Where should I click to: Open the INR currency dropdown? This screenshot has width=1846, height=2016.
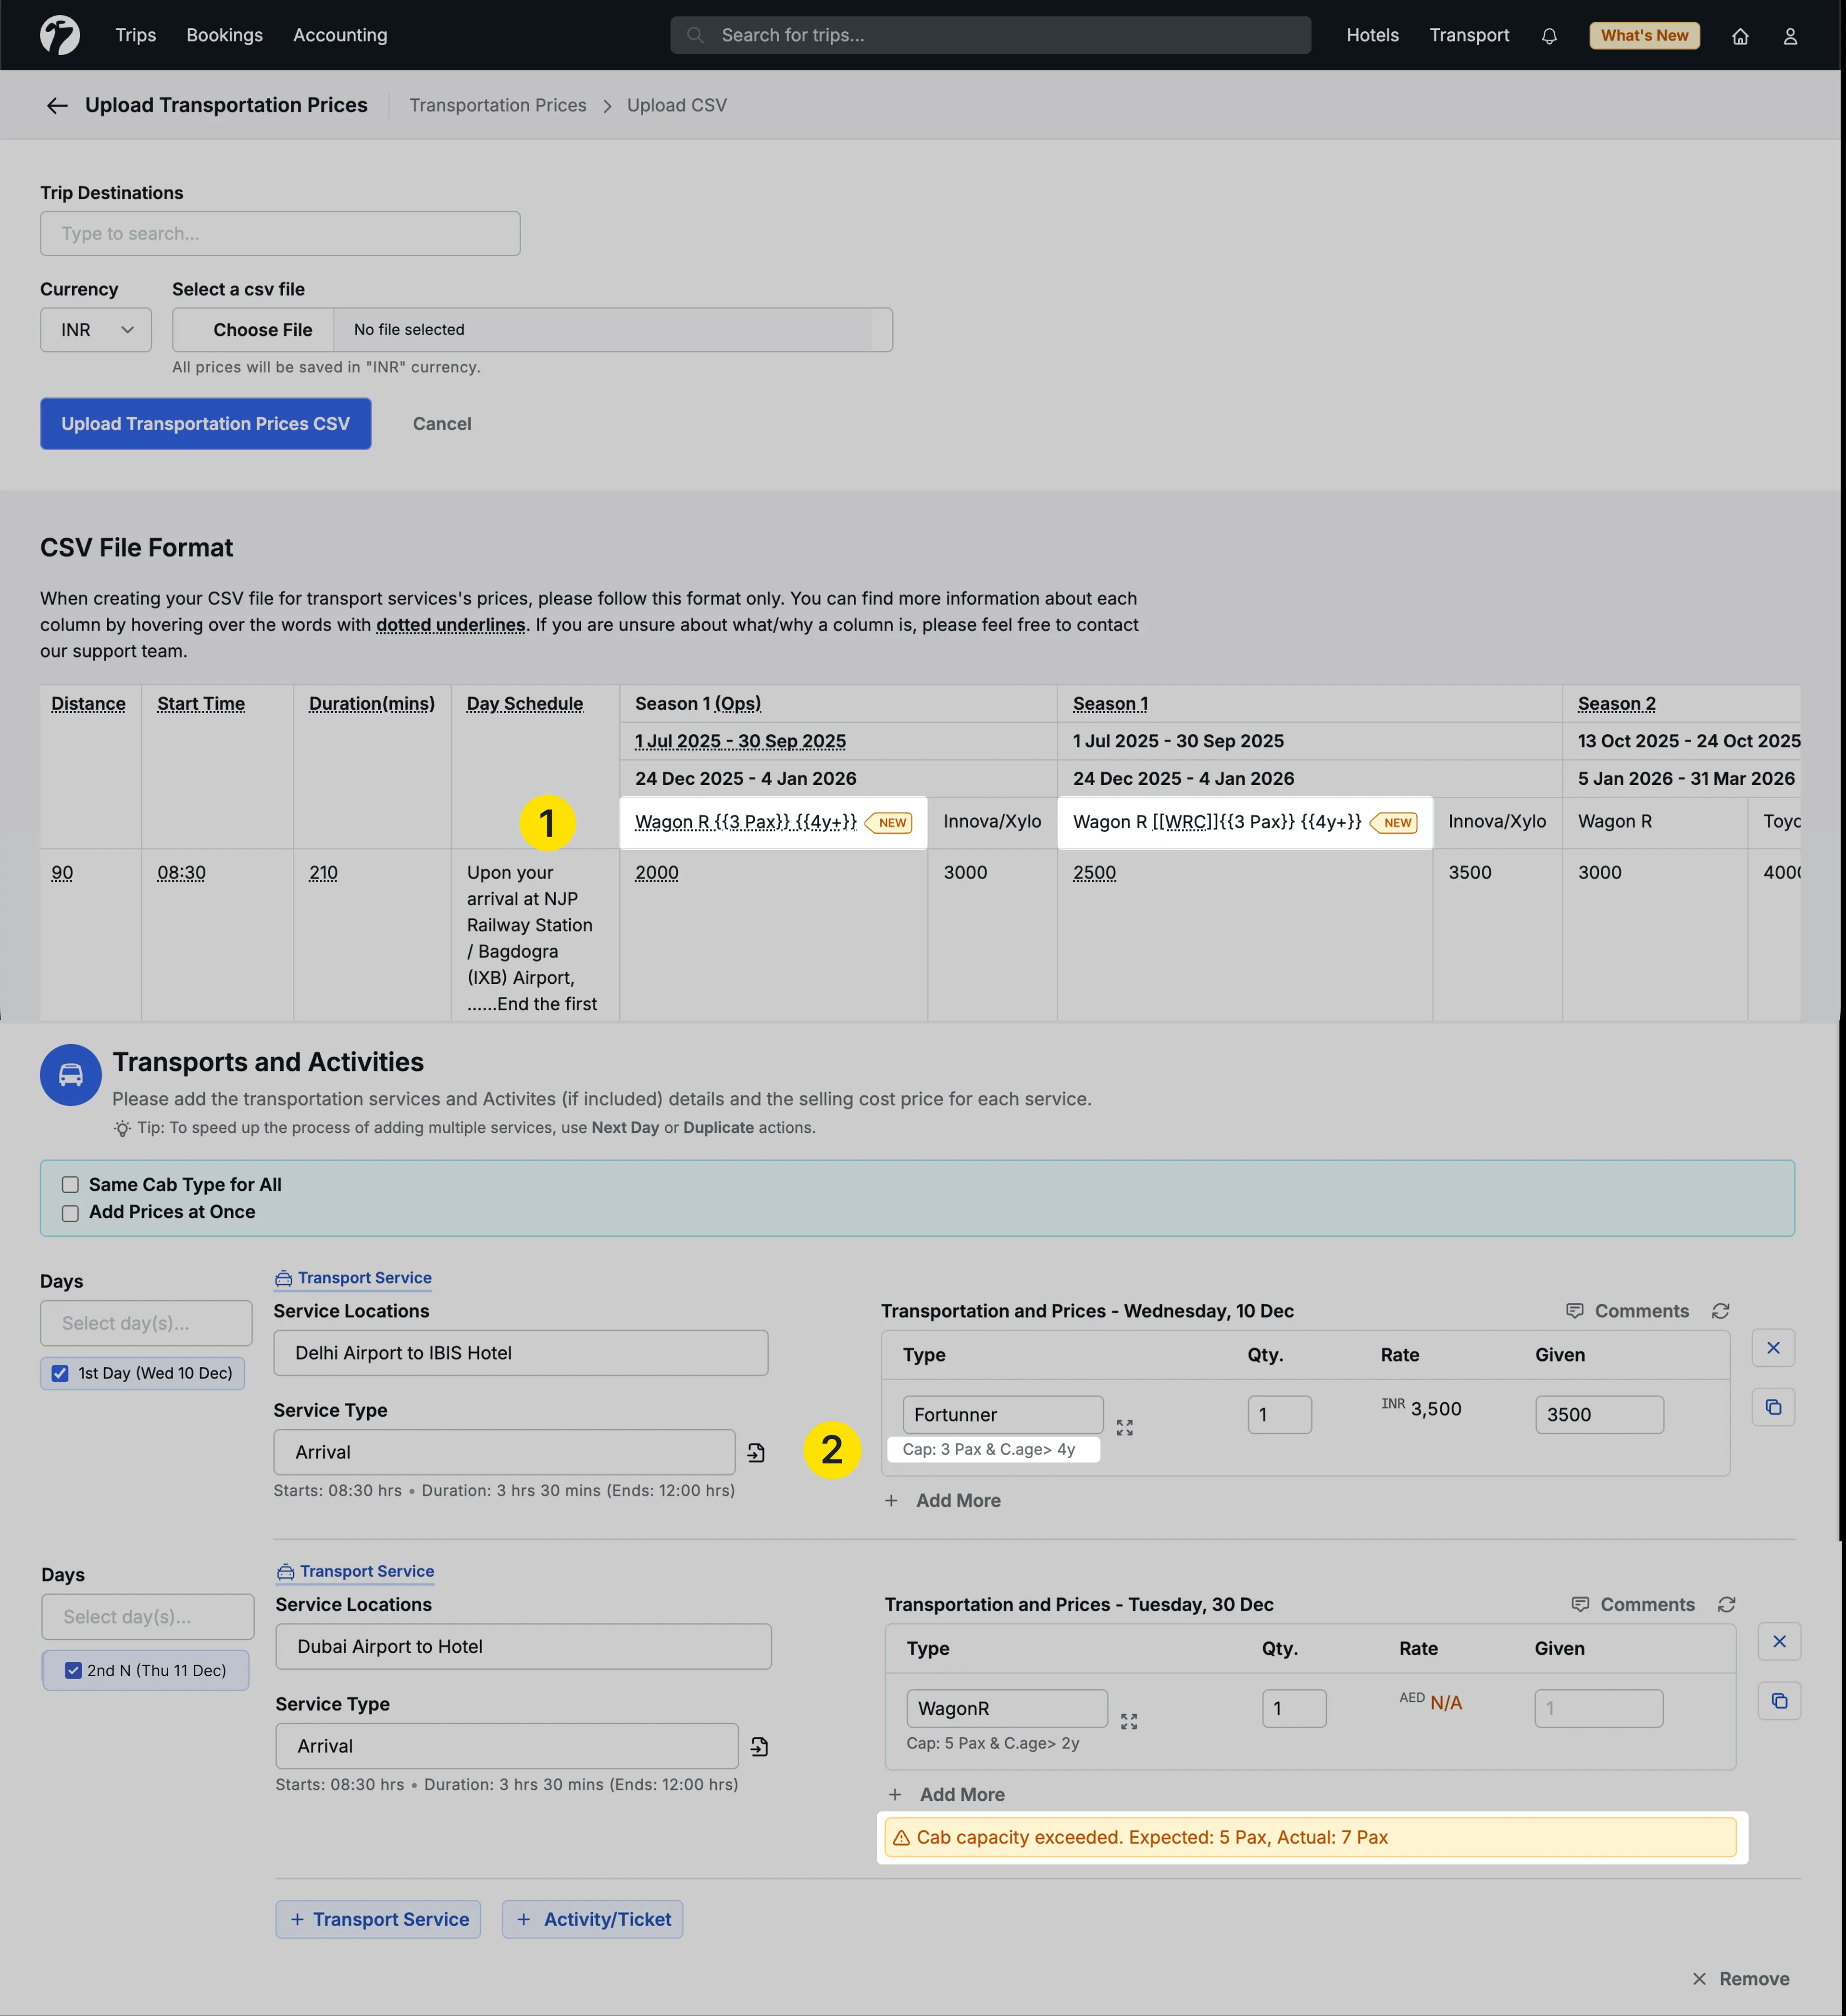pyautogui.click(x=96, y=330)
